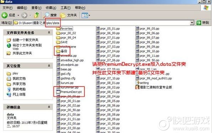Collapse the 详细信息 panel
The width and height of the screenshot is (212, 133).
pos(49,107)
